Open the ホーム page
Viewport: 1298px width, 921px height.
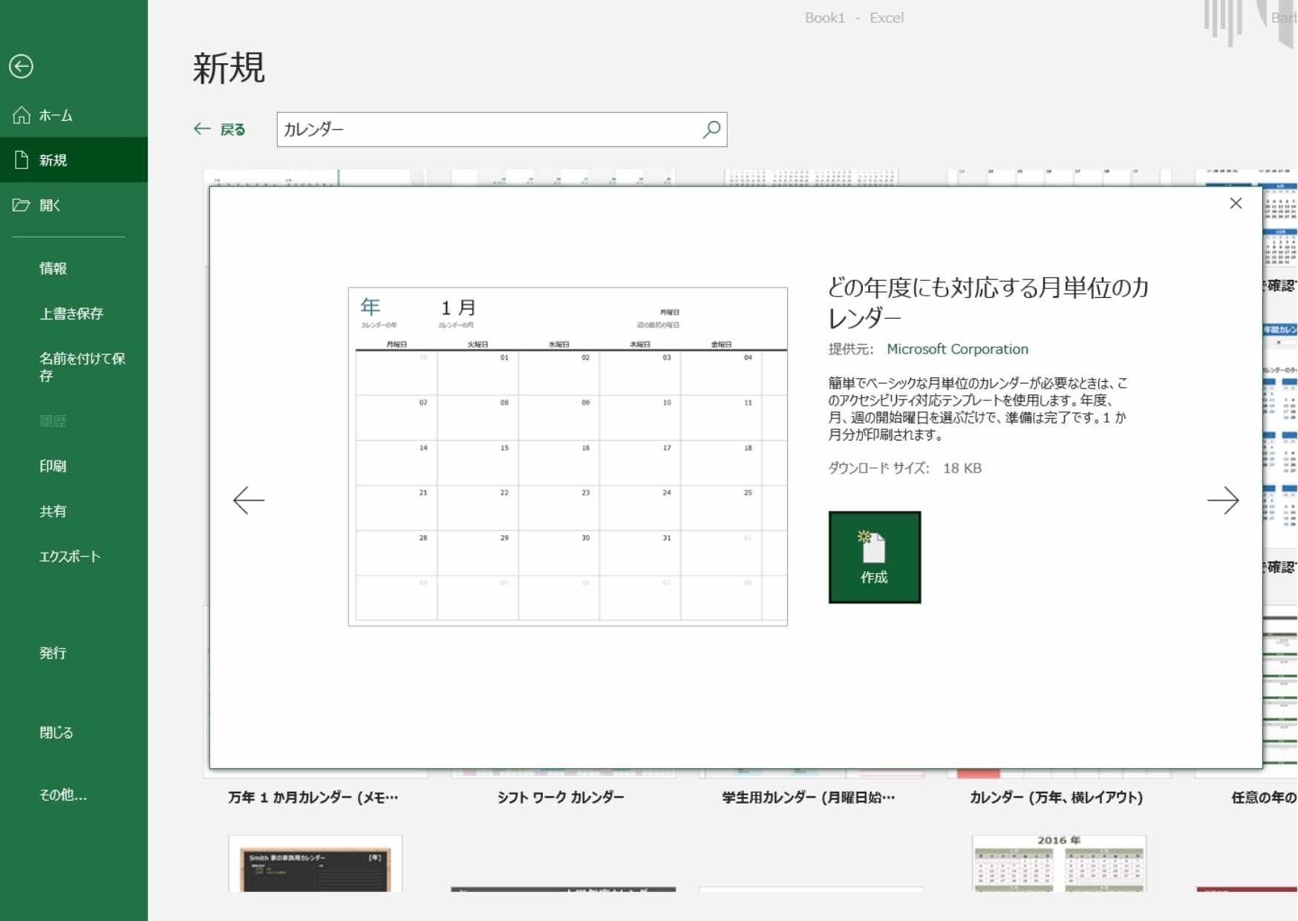74,115
